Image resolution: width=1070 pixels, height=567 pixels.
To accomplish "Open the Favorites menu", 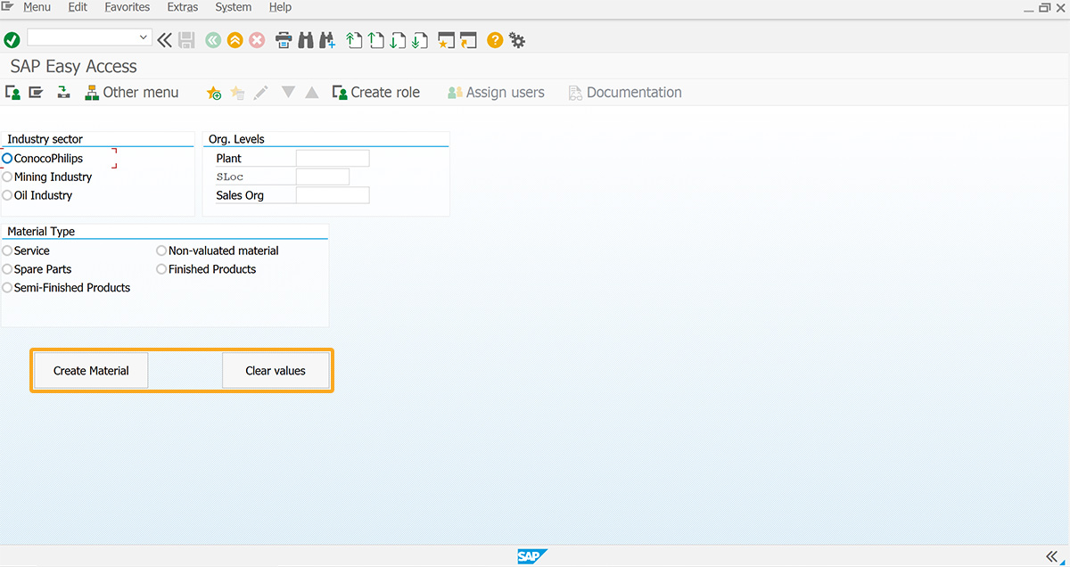I will point(128,7).
